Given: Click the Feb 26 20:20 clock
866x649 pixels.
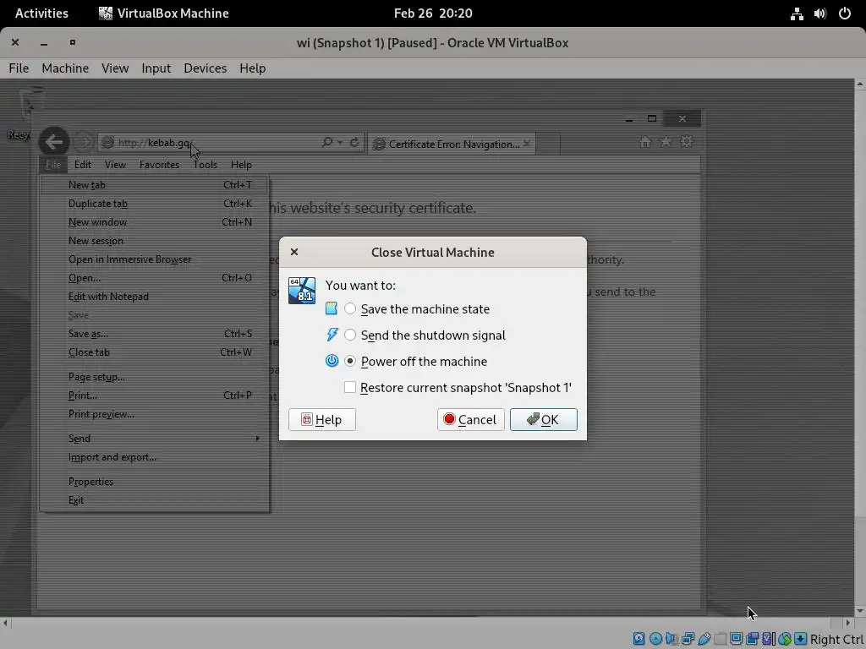Looking at the screenshot, I should click(x=433, y=14).
